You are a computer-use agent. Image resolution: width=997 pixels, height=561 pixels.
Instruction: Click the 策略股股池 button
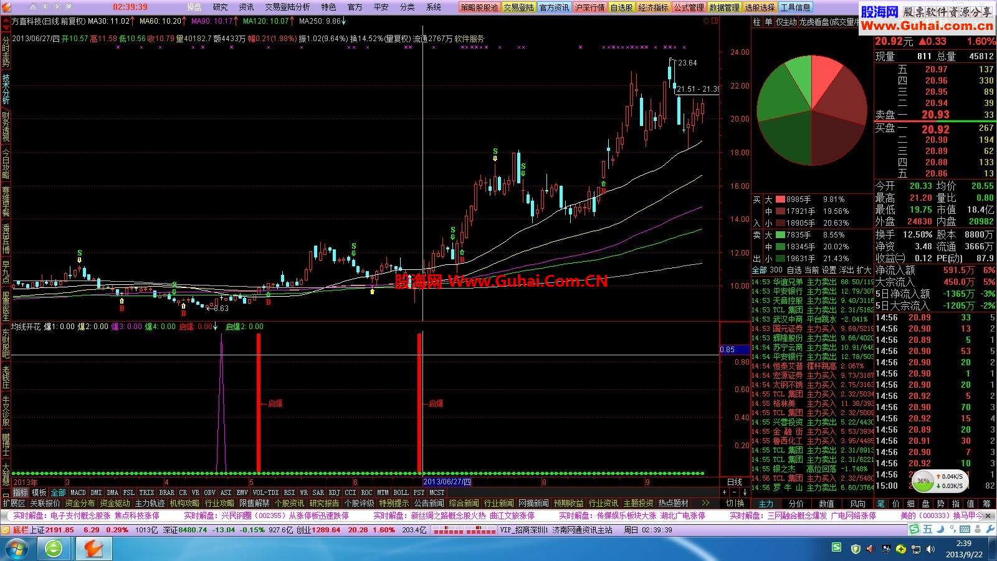[479, 7]
